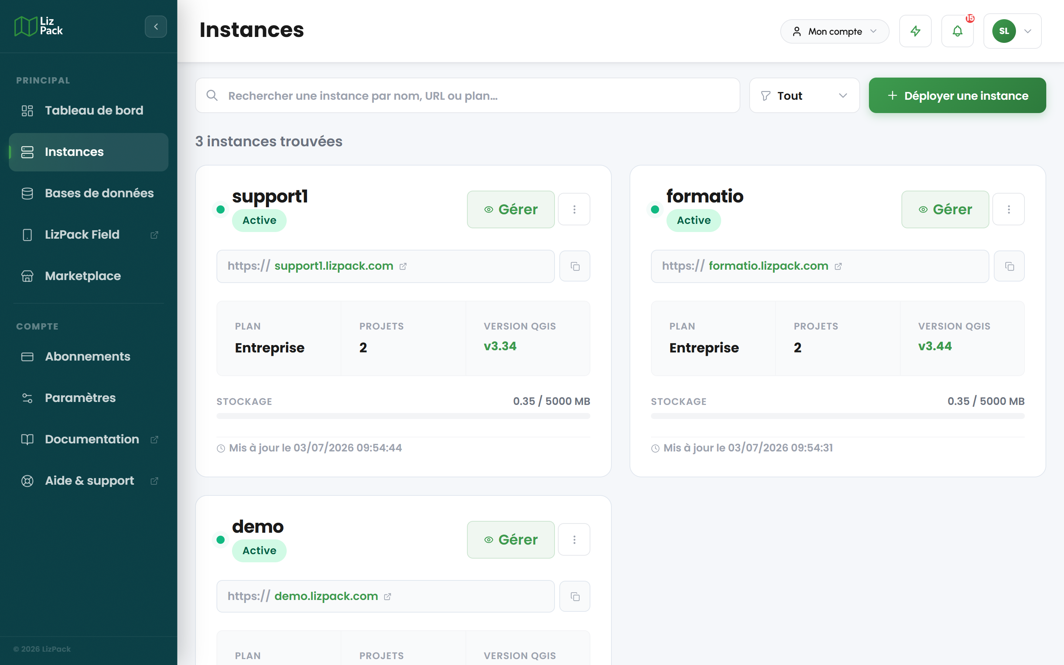Click the demo instance title

(x=258, y=526)
